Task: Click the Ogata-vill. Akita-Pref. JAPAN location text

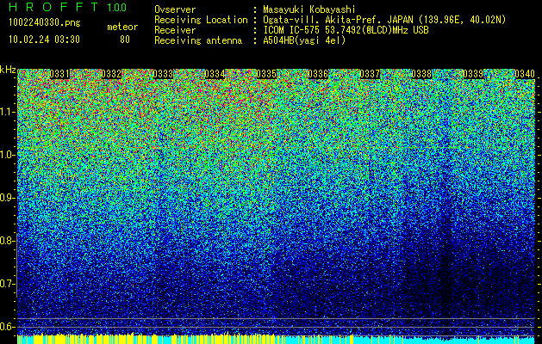Action: (384, 20)
